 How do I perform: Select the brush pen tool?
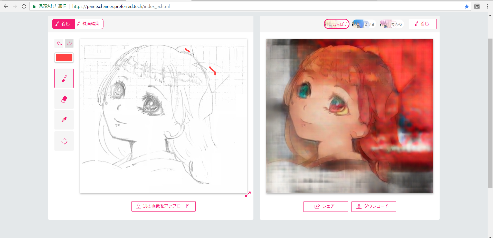click(64, 78)
